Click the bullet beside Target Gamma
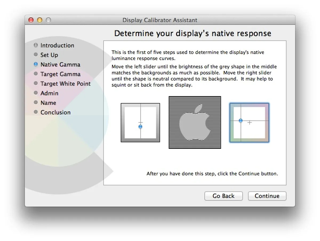Screen dimensions: 320x241 [x=36, y=74]
